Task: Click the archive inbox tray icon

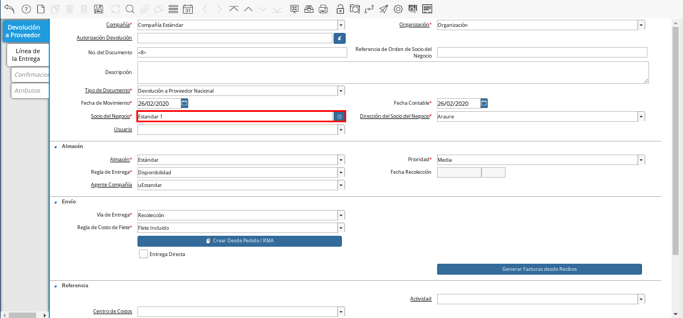Action: click(x=309, y=9)
